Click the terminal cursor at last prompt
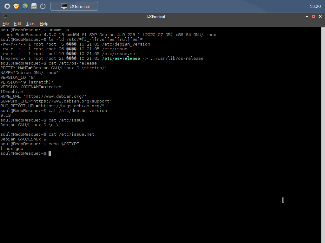Screen dimensions: 325x243 [50, 153]
